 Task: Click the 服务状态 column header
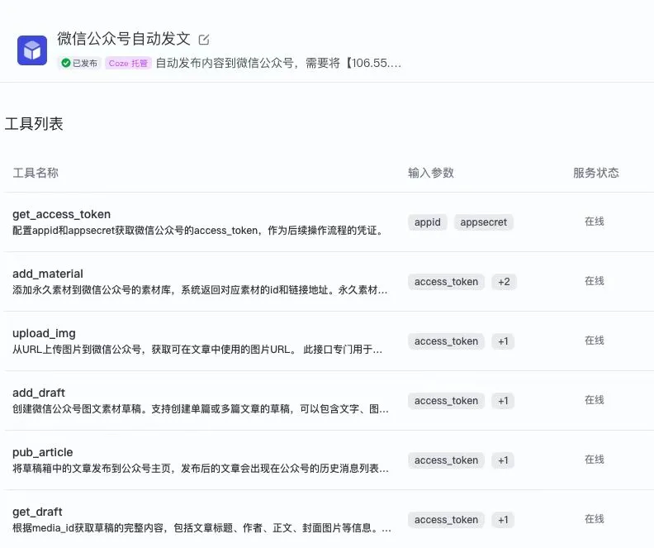[596, 173]
